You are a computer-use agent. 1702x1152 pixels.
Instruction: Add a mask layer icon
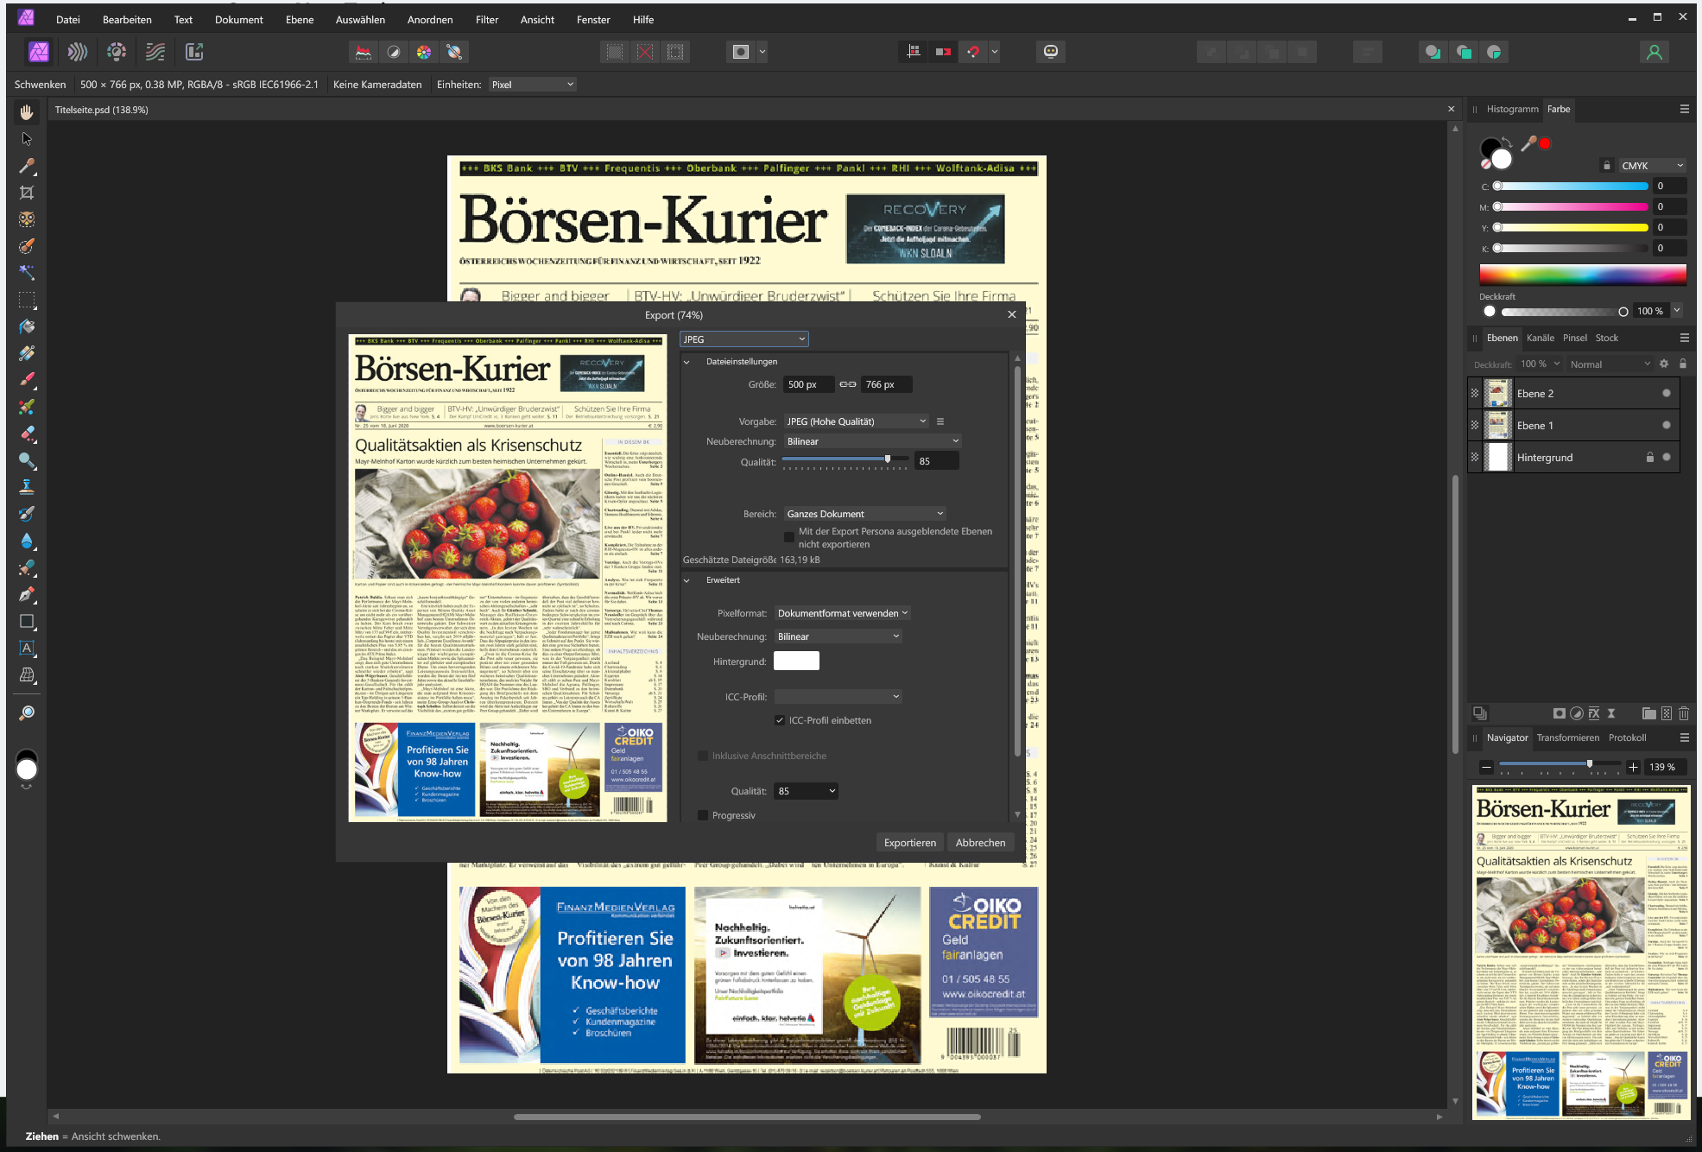(1560, 713)
